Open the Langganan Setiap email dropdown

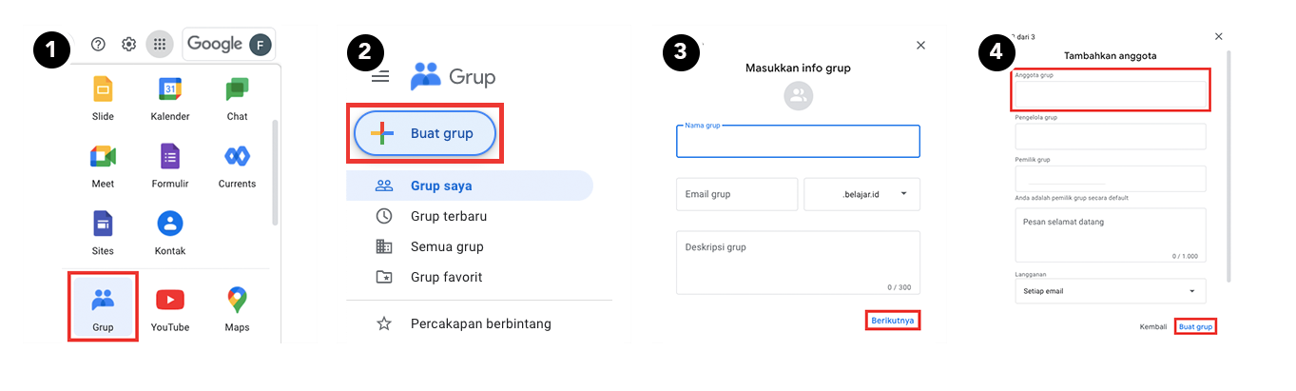click(x=1111, y=291)
